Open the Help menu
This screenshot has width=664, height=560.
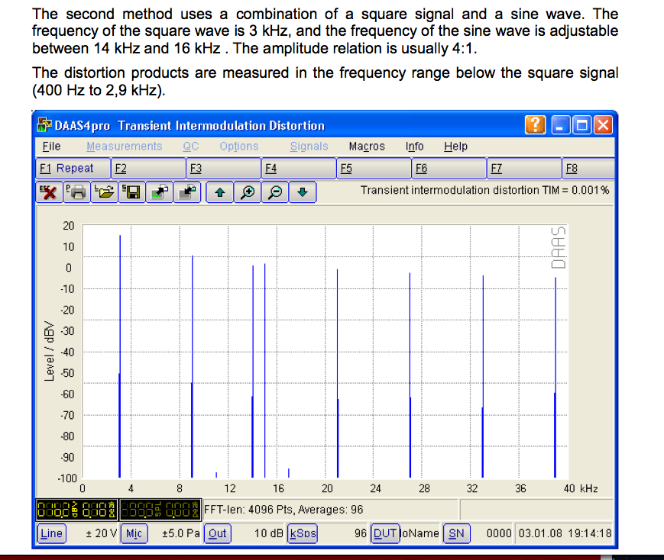(455, 146)
